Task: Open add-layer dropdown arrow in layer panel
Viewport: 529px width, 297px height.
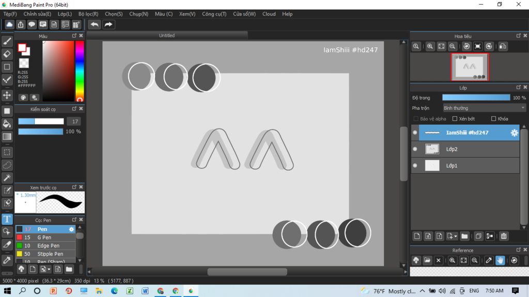Action: pyautogui.click(x=456, y=236)
